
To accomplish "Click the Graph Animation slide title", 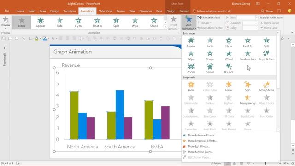I will 73,52.
